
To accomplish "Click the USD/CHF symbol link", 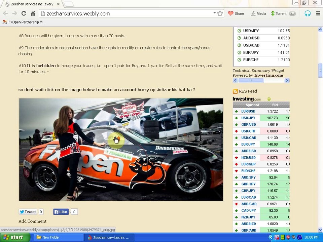I will click(x=248, y=131).
